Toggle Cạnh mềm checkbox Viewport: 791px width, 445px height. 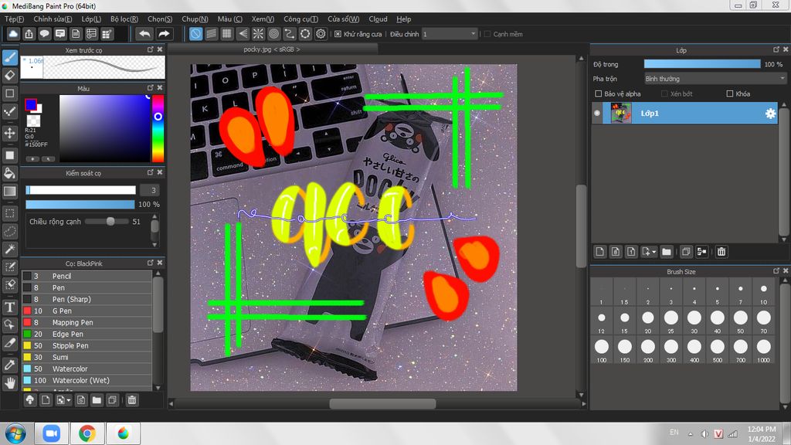[x=487, y=34]
